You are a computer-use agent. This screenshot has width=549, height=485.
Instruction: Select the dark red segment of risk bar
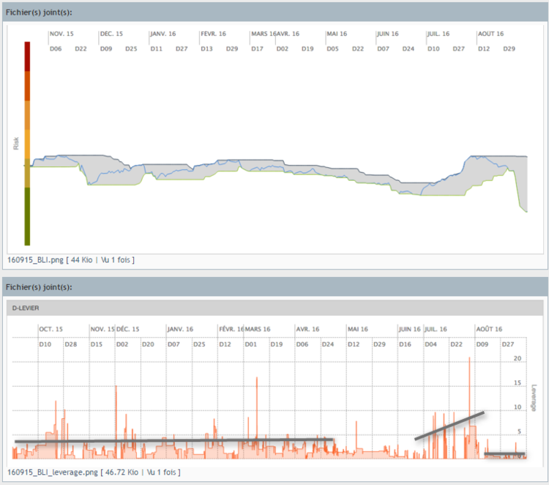click(x=27, y=56)
